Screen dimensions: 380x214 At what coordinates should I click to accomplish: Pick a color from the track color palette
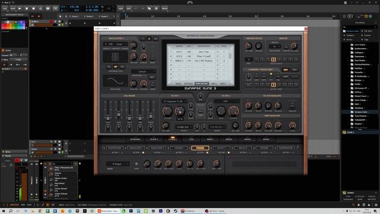click(13, 25)
